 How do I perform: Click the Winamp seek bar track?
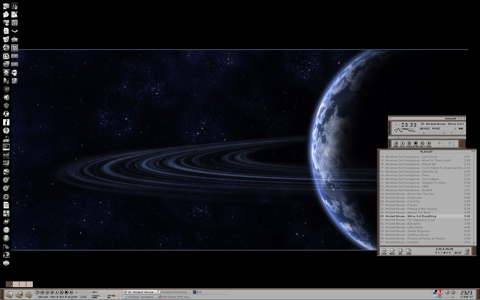(427, 137)
